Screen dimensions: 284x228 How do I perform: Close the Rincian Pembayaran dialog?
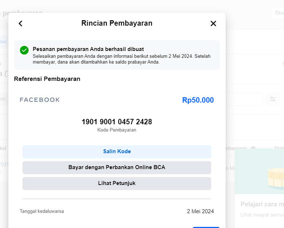(x=213, y=23)
